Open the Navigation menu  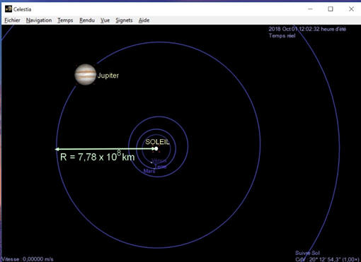(x=39, y=20)
